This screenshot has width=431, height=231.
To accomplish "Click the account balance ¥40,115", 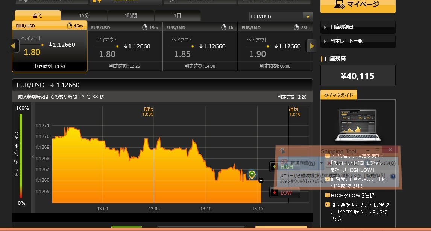I will pyautogui.click(x=358, y=76).
